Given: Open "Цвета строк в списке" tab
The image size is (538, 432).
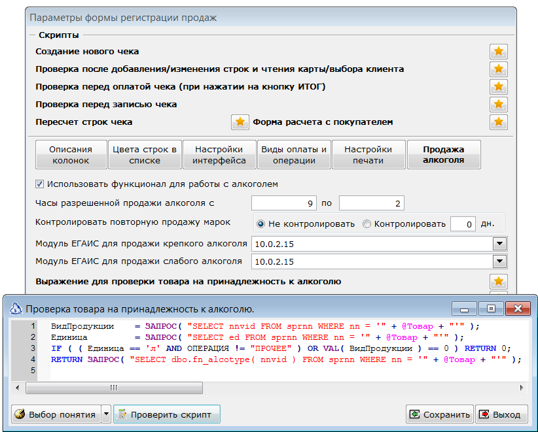Looking at the screenshot, I should click(x=145, y=154).
